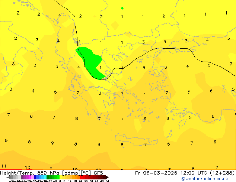The height and width of the screenshot is (182, 236).
Task: Click the -54 label under the color scale
Action: pyautogui.click(x=12, y=181)
